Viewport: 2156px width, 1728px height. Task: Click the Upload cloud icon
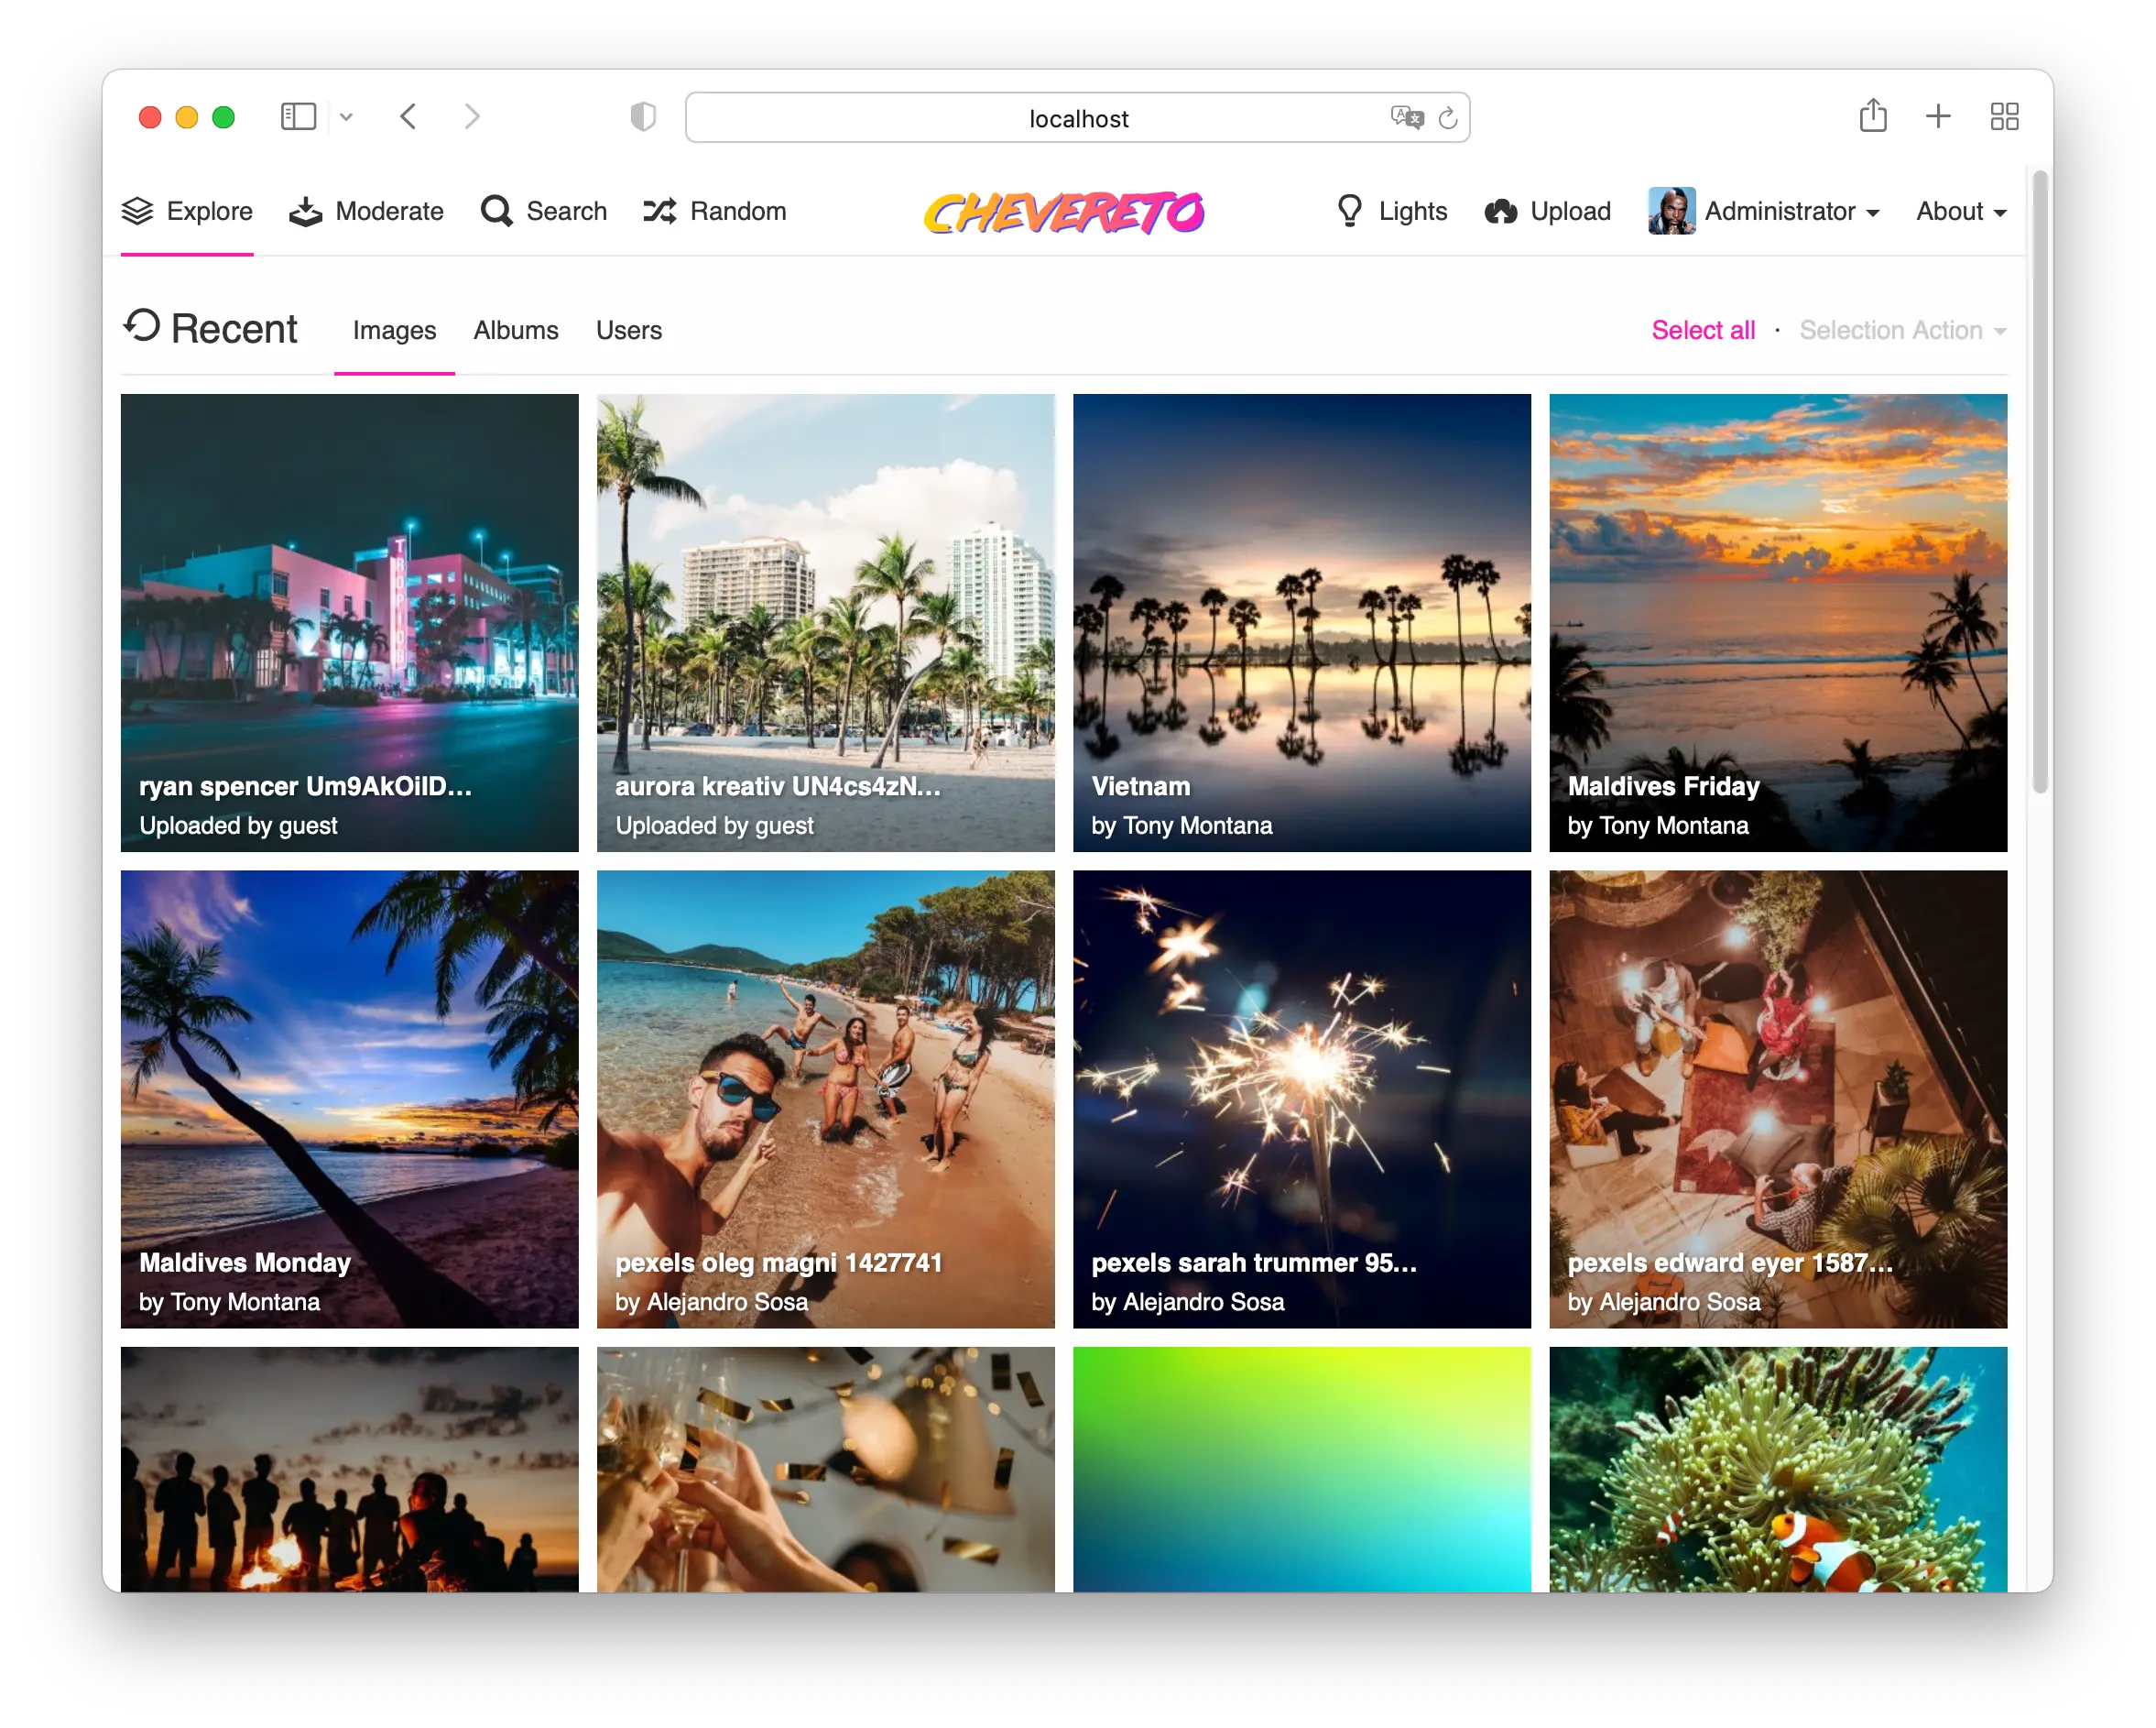click(1501, 211)
